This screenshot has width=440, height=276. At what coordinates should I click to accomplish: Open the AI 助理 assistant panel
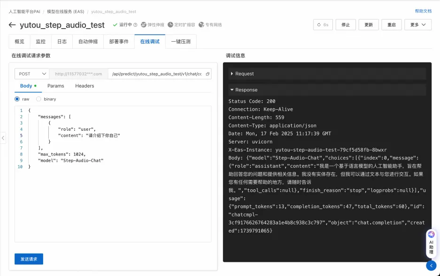(431, 243)
